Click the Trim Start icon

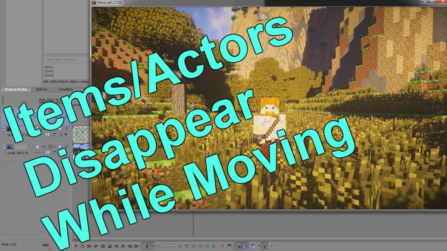tap(193, 246)
